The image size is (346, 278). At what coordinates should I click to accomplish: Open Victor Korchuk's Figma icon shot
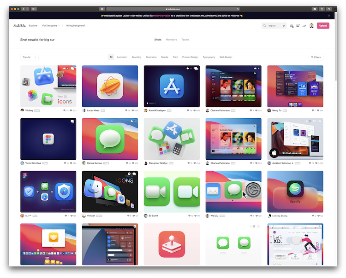pos(48,139)
